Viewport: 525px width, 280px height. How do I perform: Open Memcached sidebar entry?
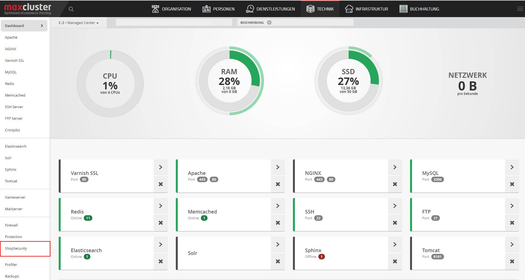(x=15, y=95)
